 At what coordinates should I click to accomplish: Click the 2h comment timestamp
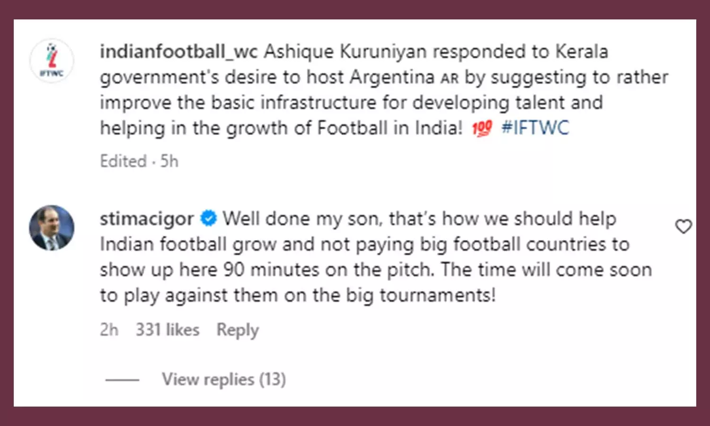click(x=109, y=329)
